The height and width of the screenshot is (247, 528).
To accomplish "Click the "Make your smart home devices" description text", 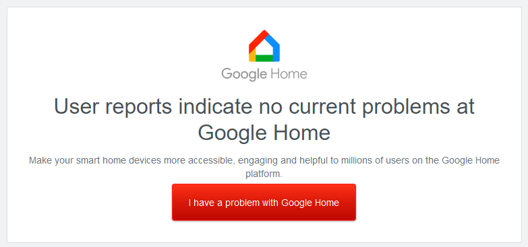I will pos(264,167).
